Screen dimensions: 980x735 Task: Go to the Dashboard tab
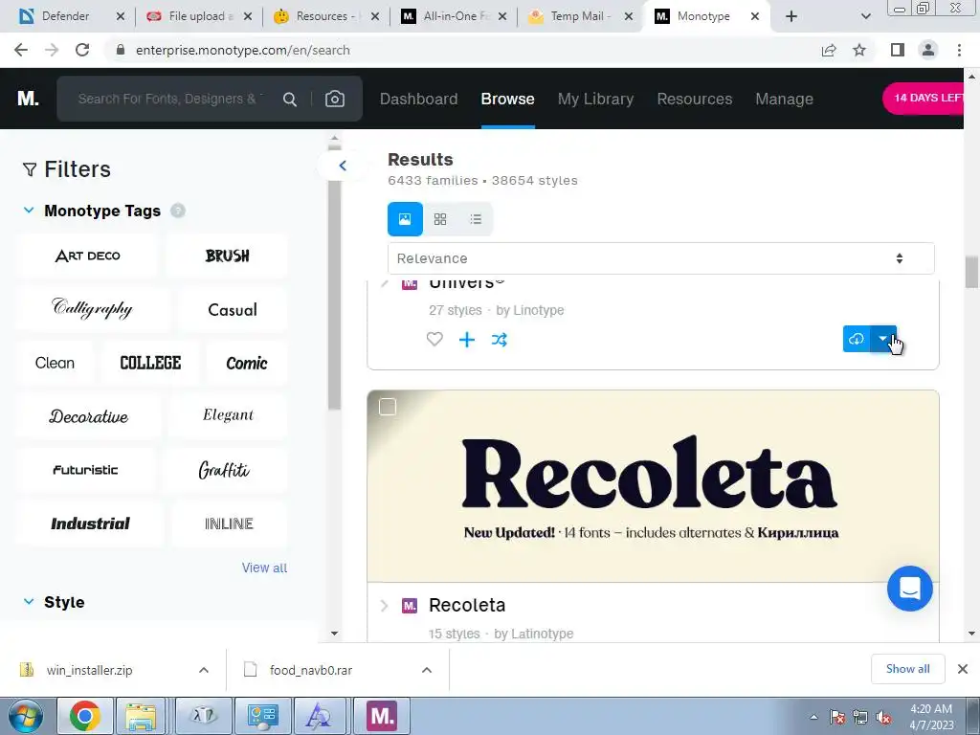419,99
